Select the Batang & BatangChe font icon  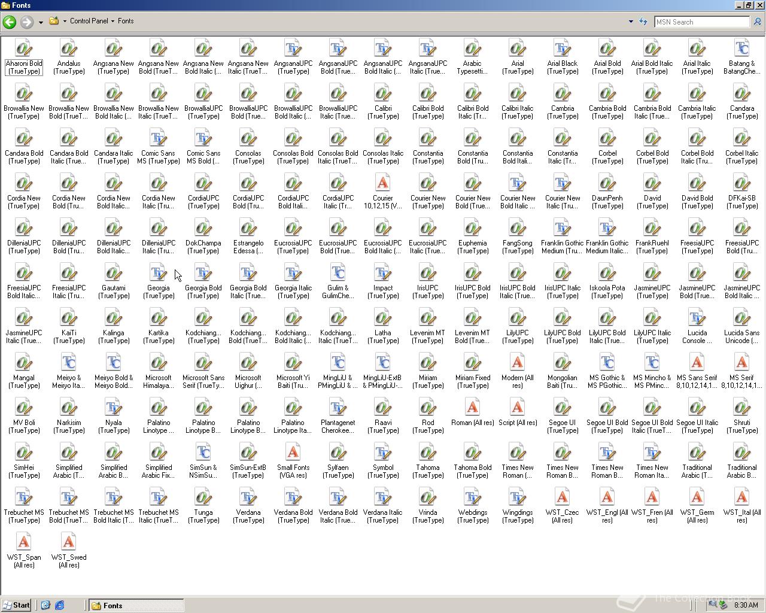tap(742, 48)
